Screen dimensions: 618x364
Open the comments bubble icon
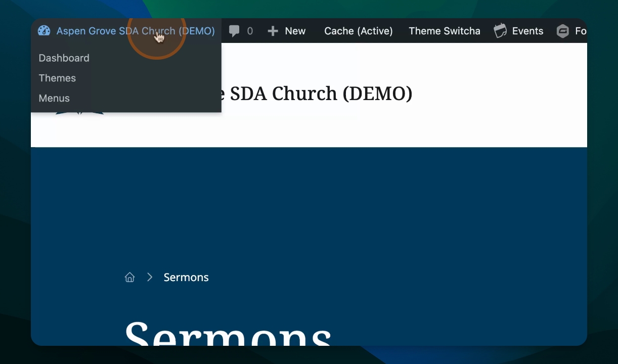tap(234, 31)
